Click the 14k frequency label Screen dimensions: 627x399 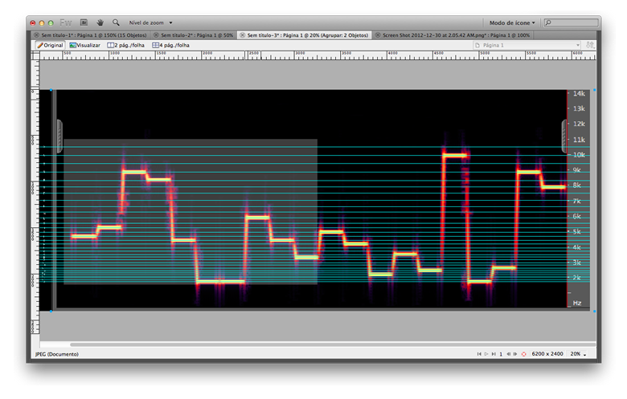coord(579,93)
